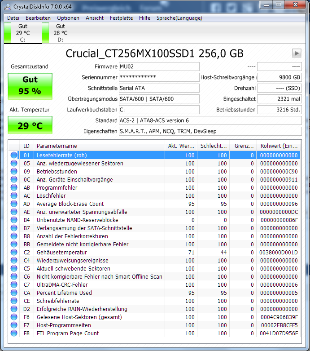The image size is (310, 351).
Task: Select raw value 0038000D001D
Action: (279, 252)
